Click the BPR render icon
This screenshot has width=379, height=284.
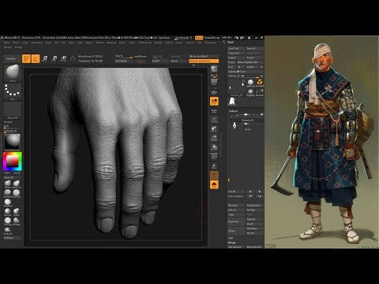[214, 69]
